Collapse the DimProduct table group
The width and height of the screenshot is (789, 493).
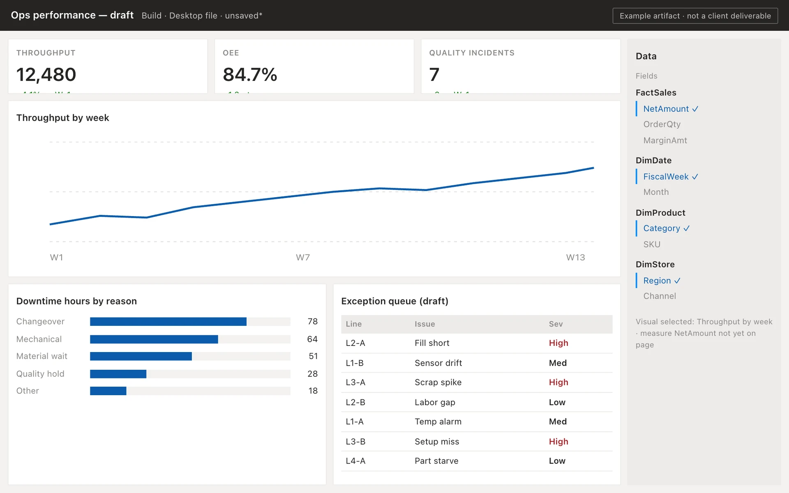coord(660,213)
